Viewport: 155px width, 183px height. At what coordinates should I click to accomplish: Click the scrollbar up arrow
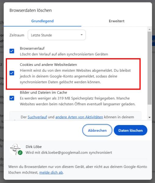(x=150, y=29)
